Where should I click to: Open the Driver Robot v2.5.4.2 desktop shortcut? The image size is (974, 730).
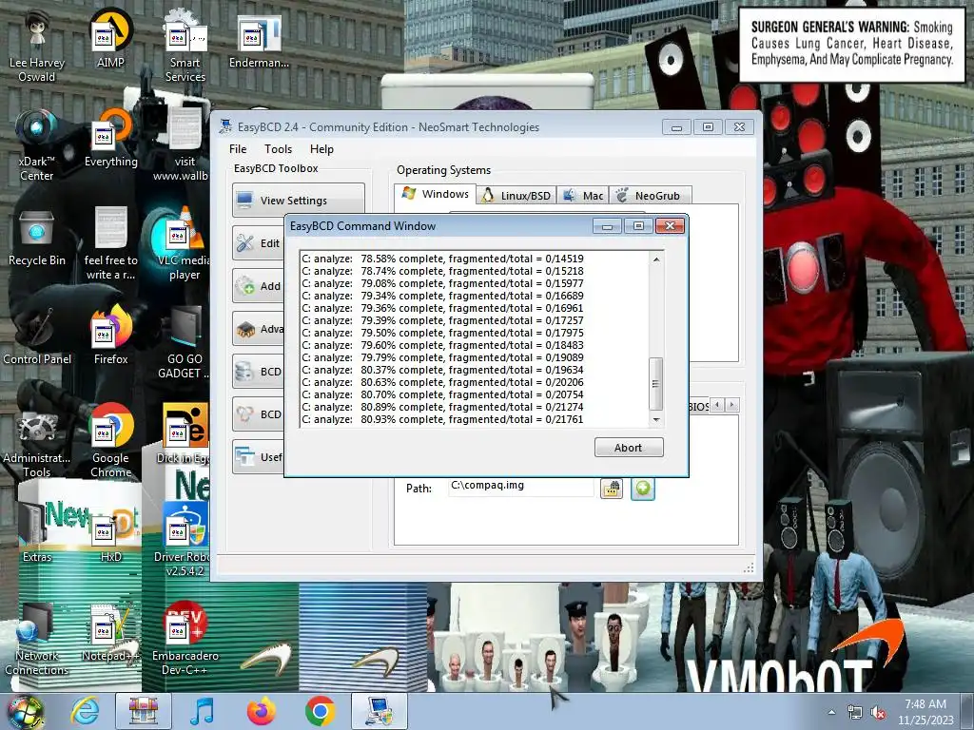(184, 540)
